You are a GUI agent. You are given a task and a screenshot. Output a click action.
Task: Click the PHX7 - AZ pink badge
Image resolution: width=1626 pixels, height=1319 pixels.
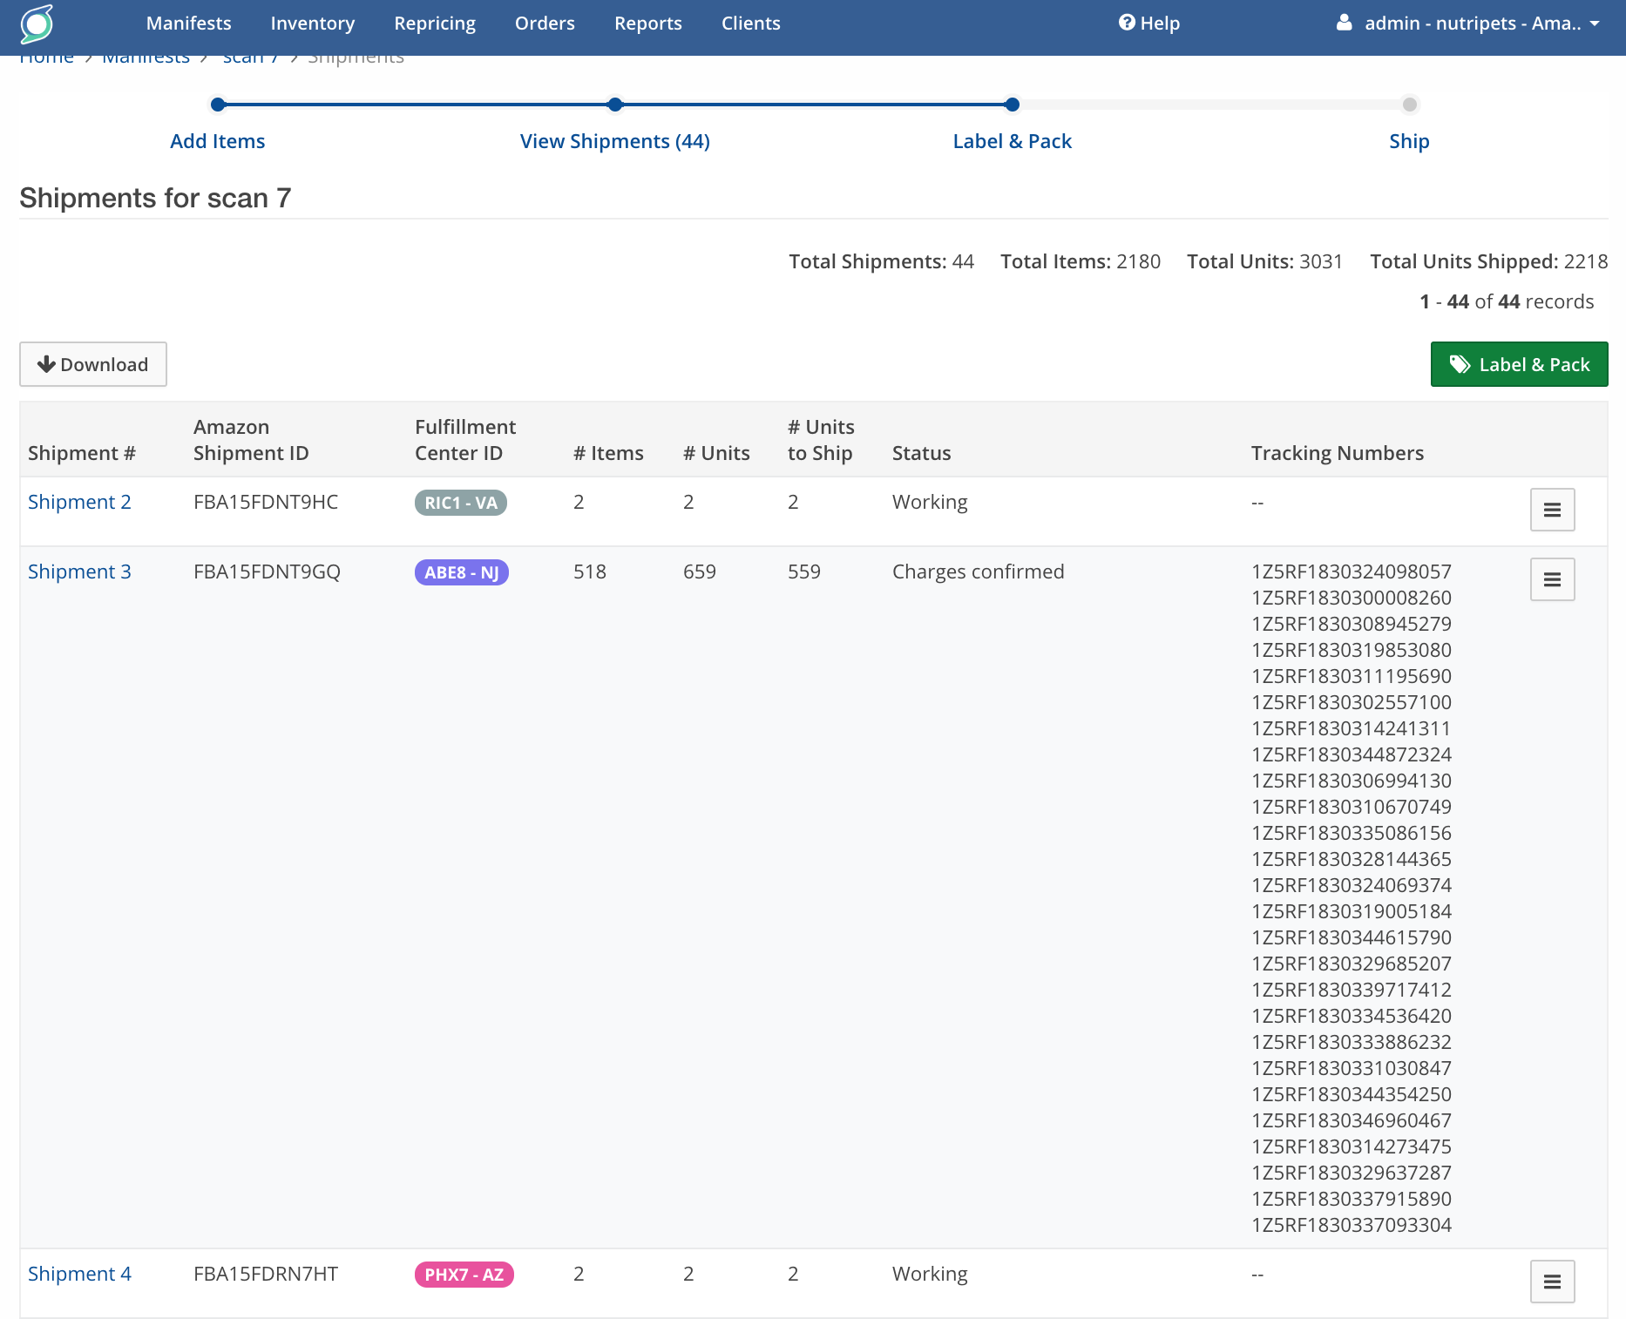click(464, 1275)
